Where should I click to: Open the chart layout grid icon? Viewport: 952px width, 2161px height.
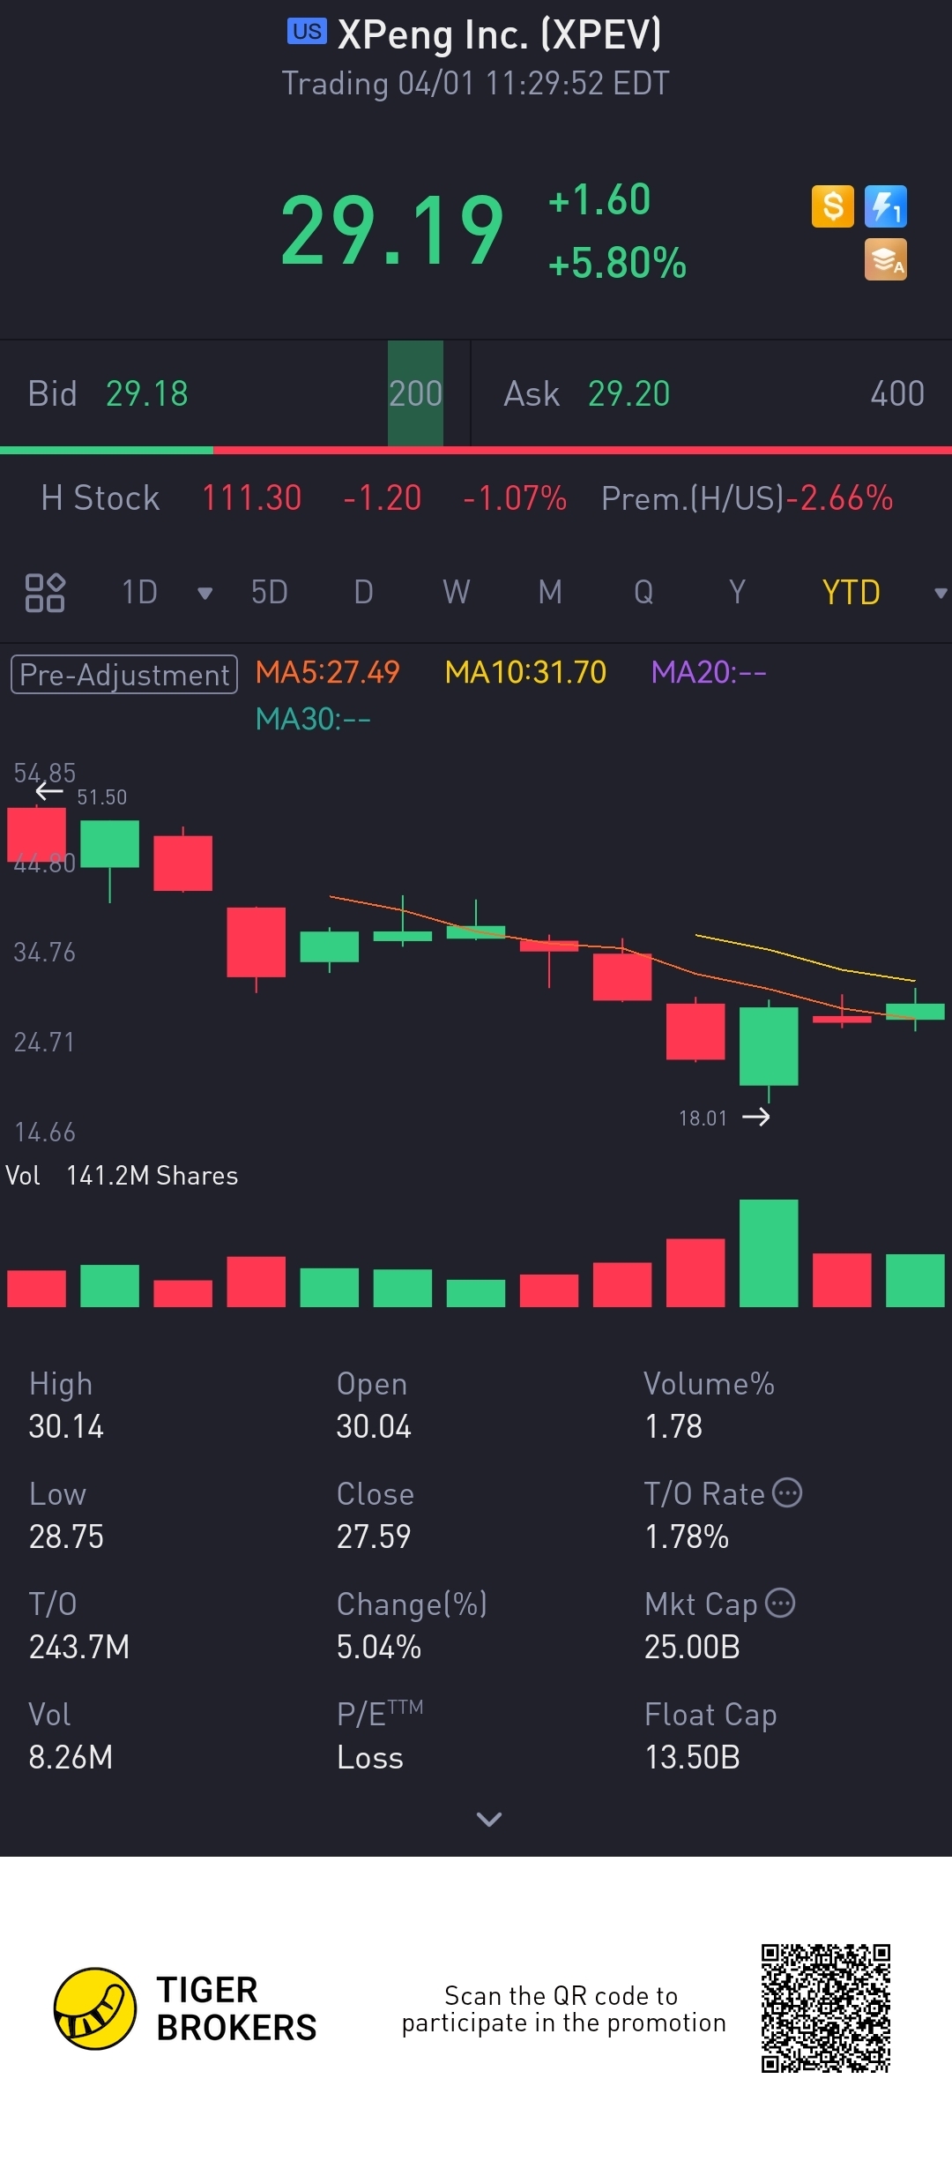[x=45, y=593]
